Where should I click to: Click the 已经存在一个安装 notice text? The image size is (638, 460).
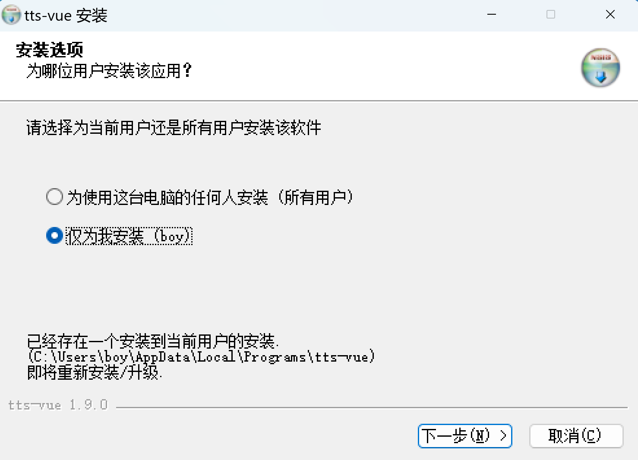click(153, 341)
